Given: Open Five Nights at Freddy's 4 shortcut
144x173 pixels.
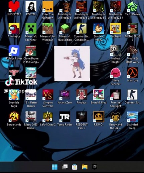Looking at the screenshot, I should coord(116,6).
